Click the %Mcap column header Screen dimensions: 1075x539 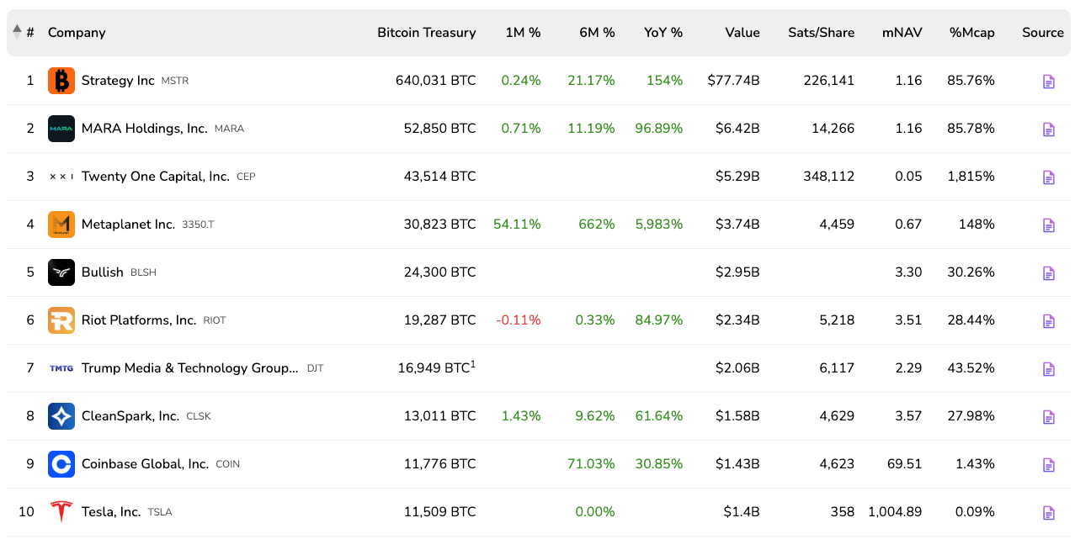tap(971, 33)
